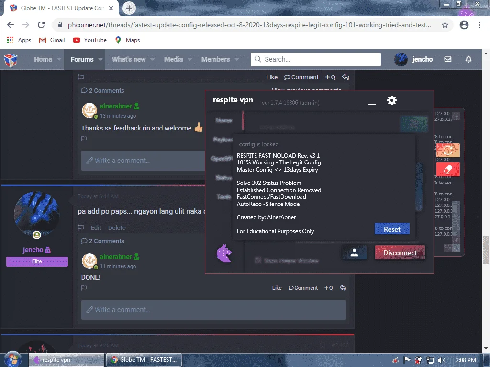
Task: Open the network tray icon
Action: 430,360
